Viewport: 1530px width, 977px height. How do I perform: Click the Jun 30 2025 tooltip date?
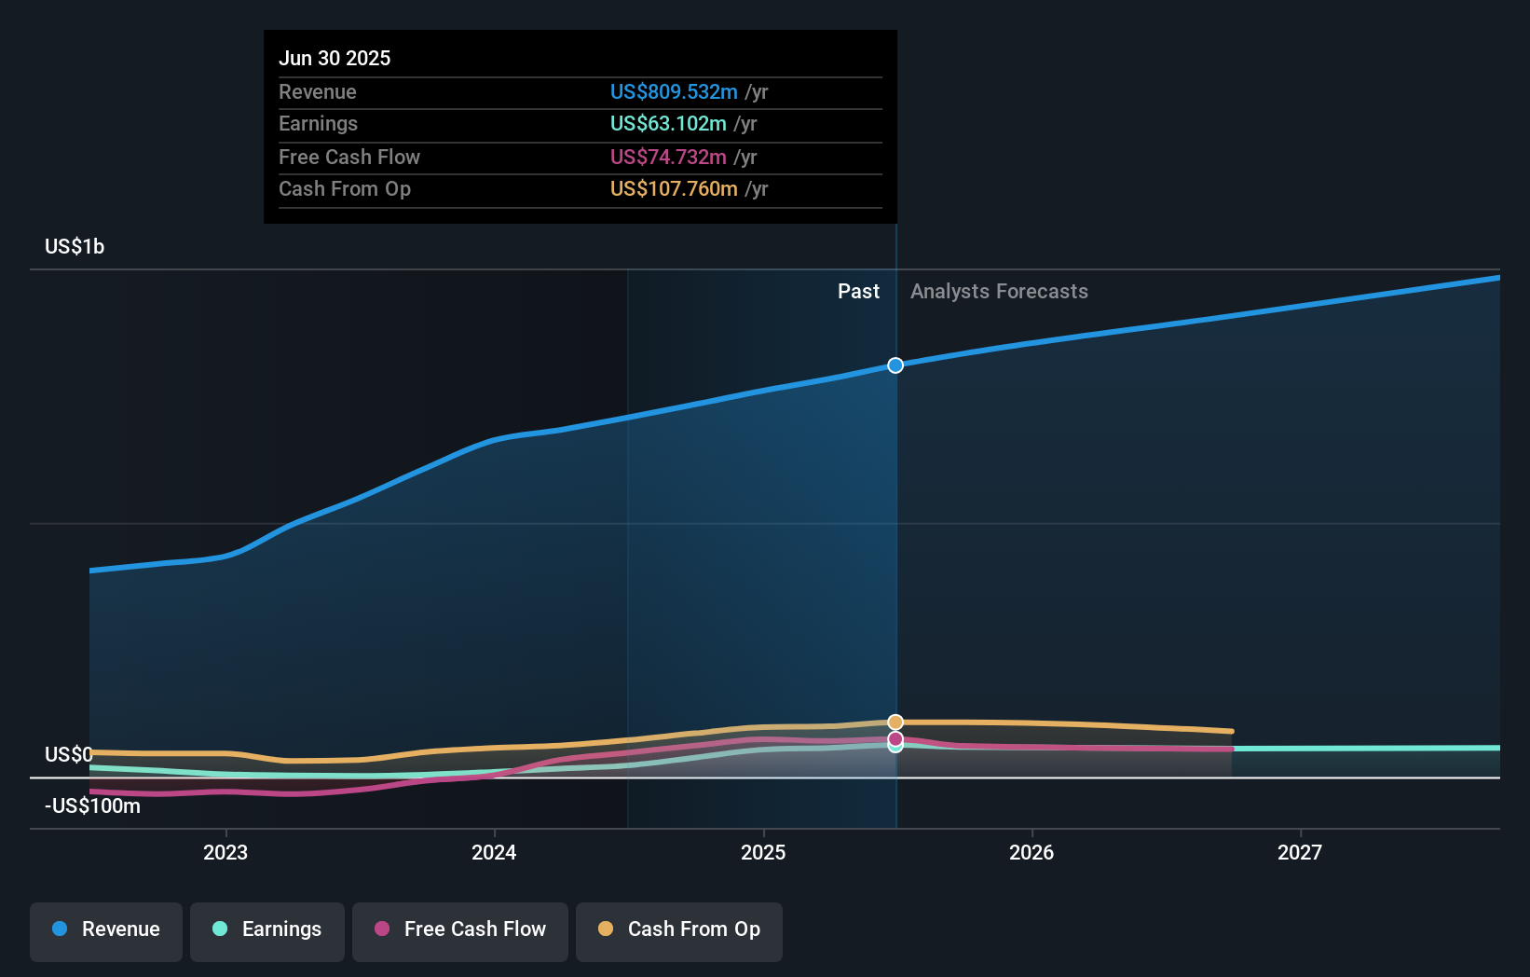pyautogui.click(x=335, y=58)
